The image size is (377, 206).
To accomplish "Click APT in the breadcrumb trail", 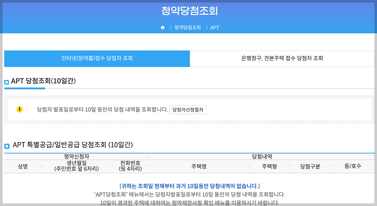I will (x=214, y=27).
